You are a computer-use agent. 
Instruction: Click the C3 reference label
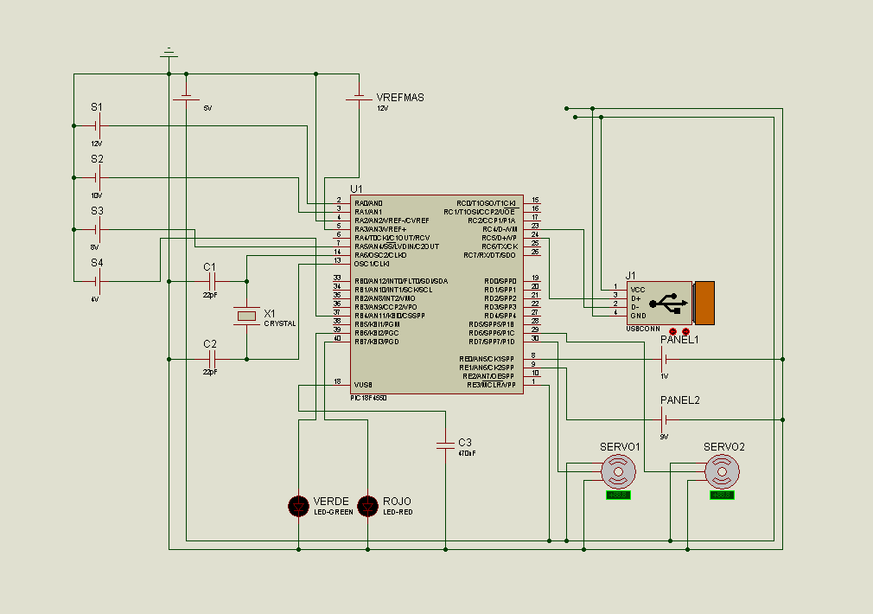(x=465, y=443)
